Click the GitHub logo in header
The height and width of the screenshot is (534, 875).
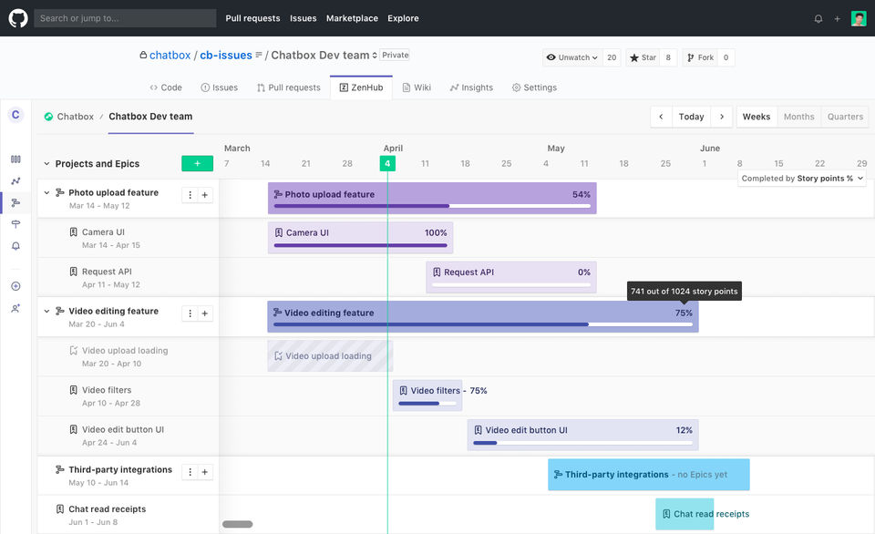(x=18, y=18)
